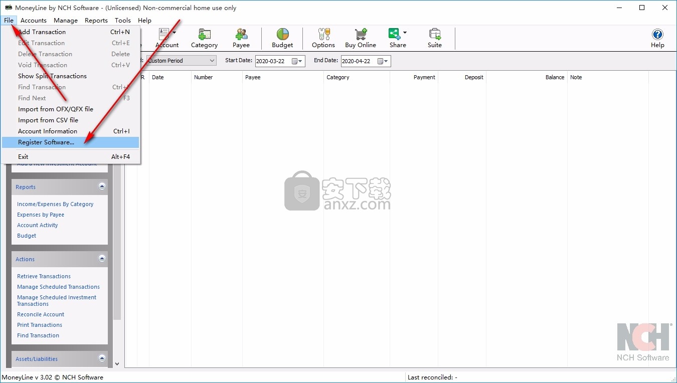Open the End Date calendar picker
The image size is (677, 383).
[x=383, y=61]
